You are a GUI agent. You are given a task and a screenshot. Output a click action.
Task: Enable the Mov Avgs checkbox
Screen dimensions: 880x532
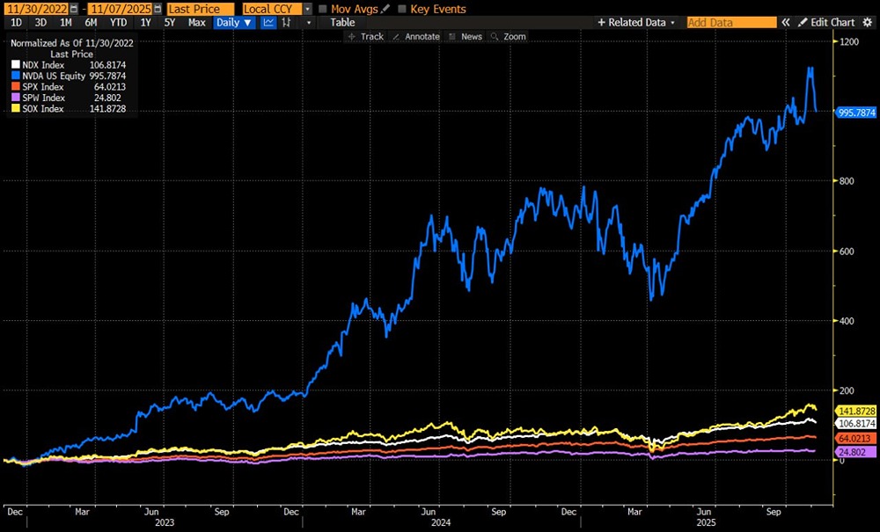[323, 9]
